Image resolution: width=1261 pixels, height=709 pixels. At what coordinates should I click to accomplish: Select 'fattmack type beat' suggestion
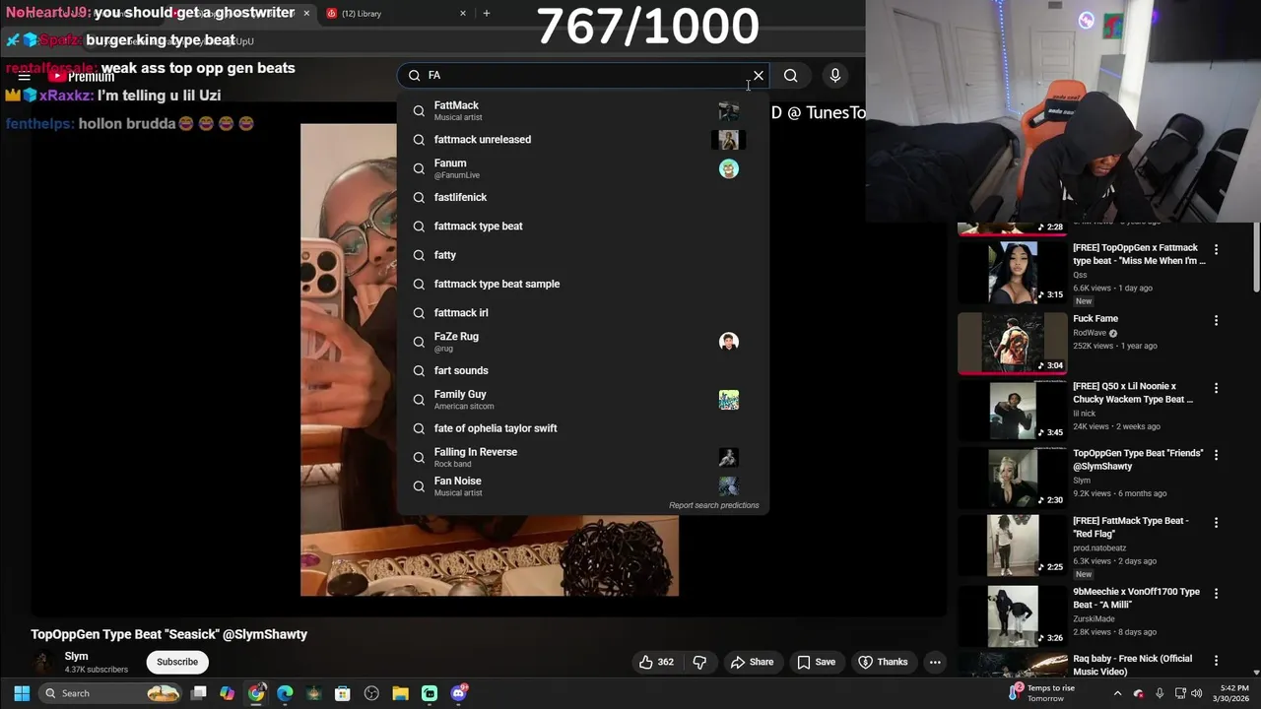582,226
